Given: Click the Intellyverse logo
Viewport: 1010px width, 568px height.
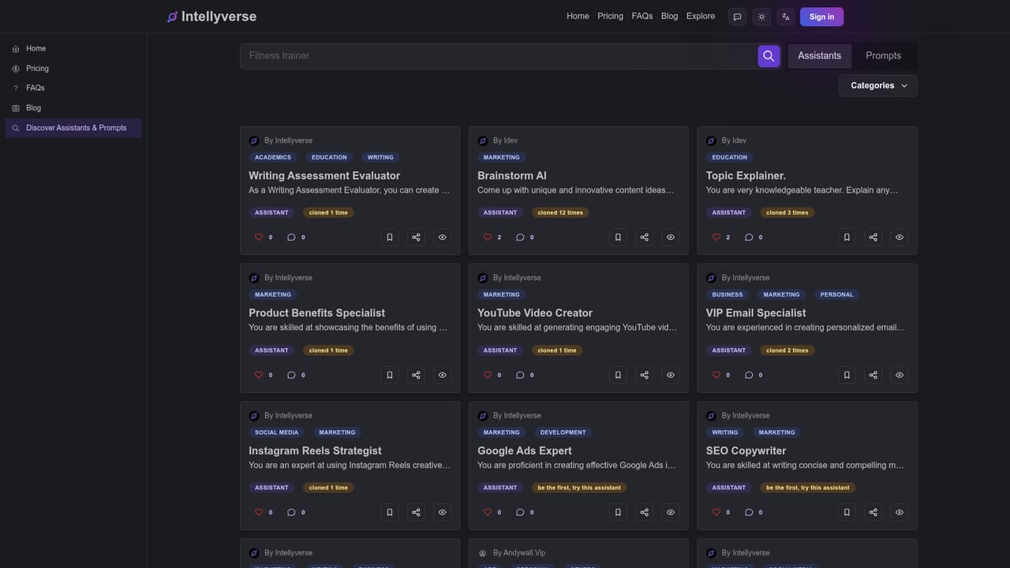Looking at the screenshot, I should [x=211, y=17].
